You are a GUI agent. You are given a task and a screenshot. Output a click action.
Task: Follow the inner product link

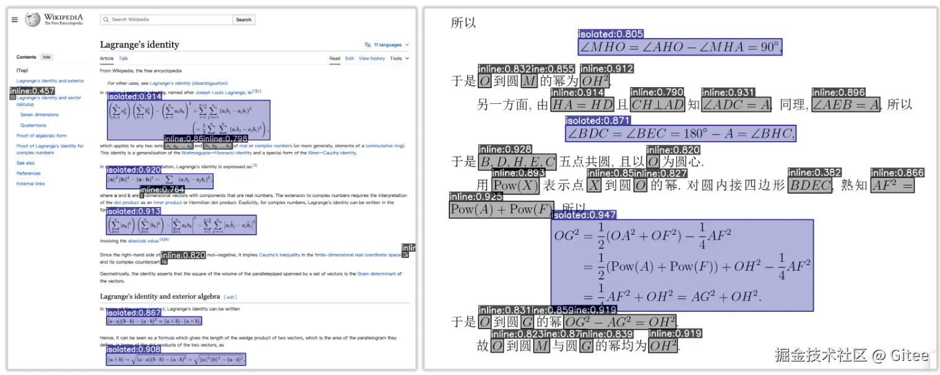coord(168,203)
